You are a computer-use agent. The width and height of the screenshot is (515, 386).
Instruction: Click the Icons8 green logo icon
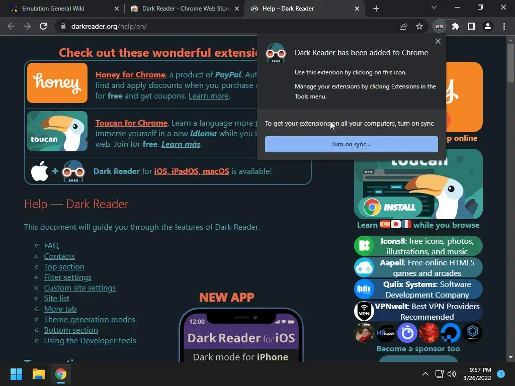(x=364, y=246)
